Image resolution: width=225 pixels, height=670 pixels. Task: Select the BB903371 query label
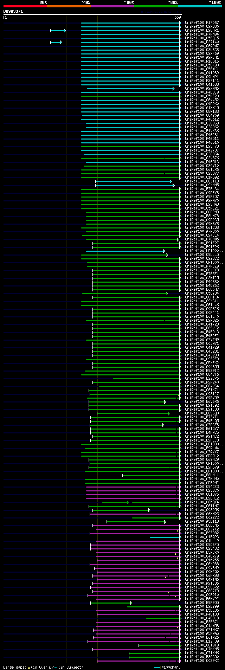(13, 11)
